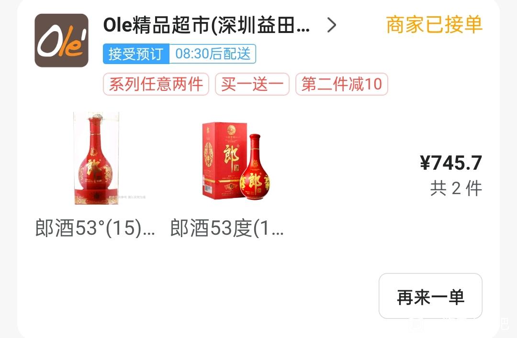Viewport: 517px width, 338px height.
Task: Open the 郎酒53°(15)… product name
Action: click(x=95, y=228)
